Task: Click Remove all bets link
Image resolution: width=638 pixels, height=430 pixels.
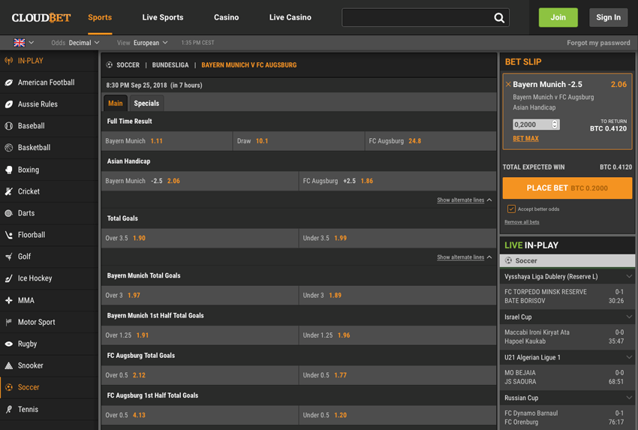Action: pos(522,222)
